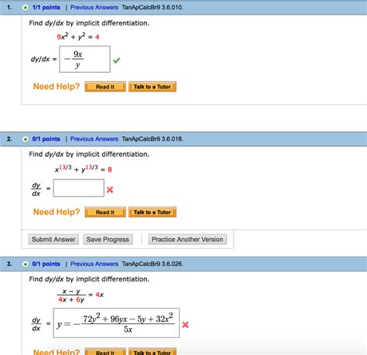Image resolution: width=367 pixels, height=355 pixels.
Task: Click the equation (x − y)/(4x + 6y) = 4x
Action: click(81, 295)
